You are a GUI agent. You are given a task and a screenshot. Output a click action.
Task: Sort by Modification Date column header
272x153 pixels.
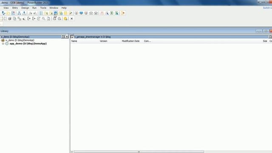(x=130, y=41)
